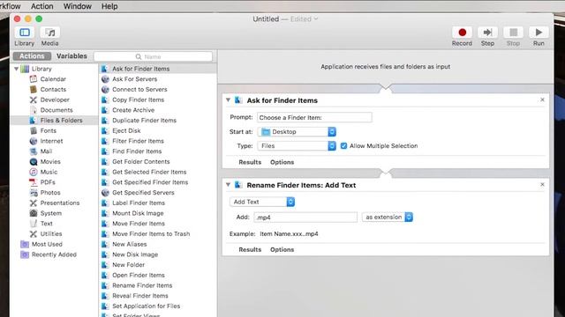Image resolution: width=565 pixels, height=317 pixels.
Task: Select Rename Finder Items in action list
Action: [x=158, y=285]
